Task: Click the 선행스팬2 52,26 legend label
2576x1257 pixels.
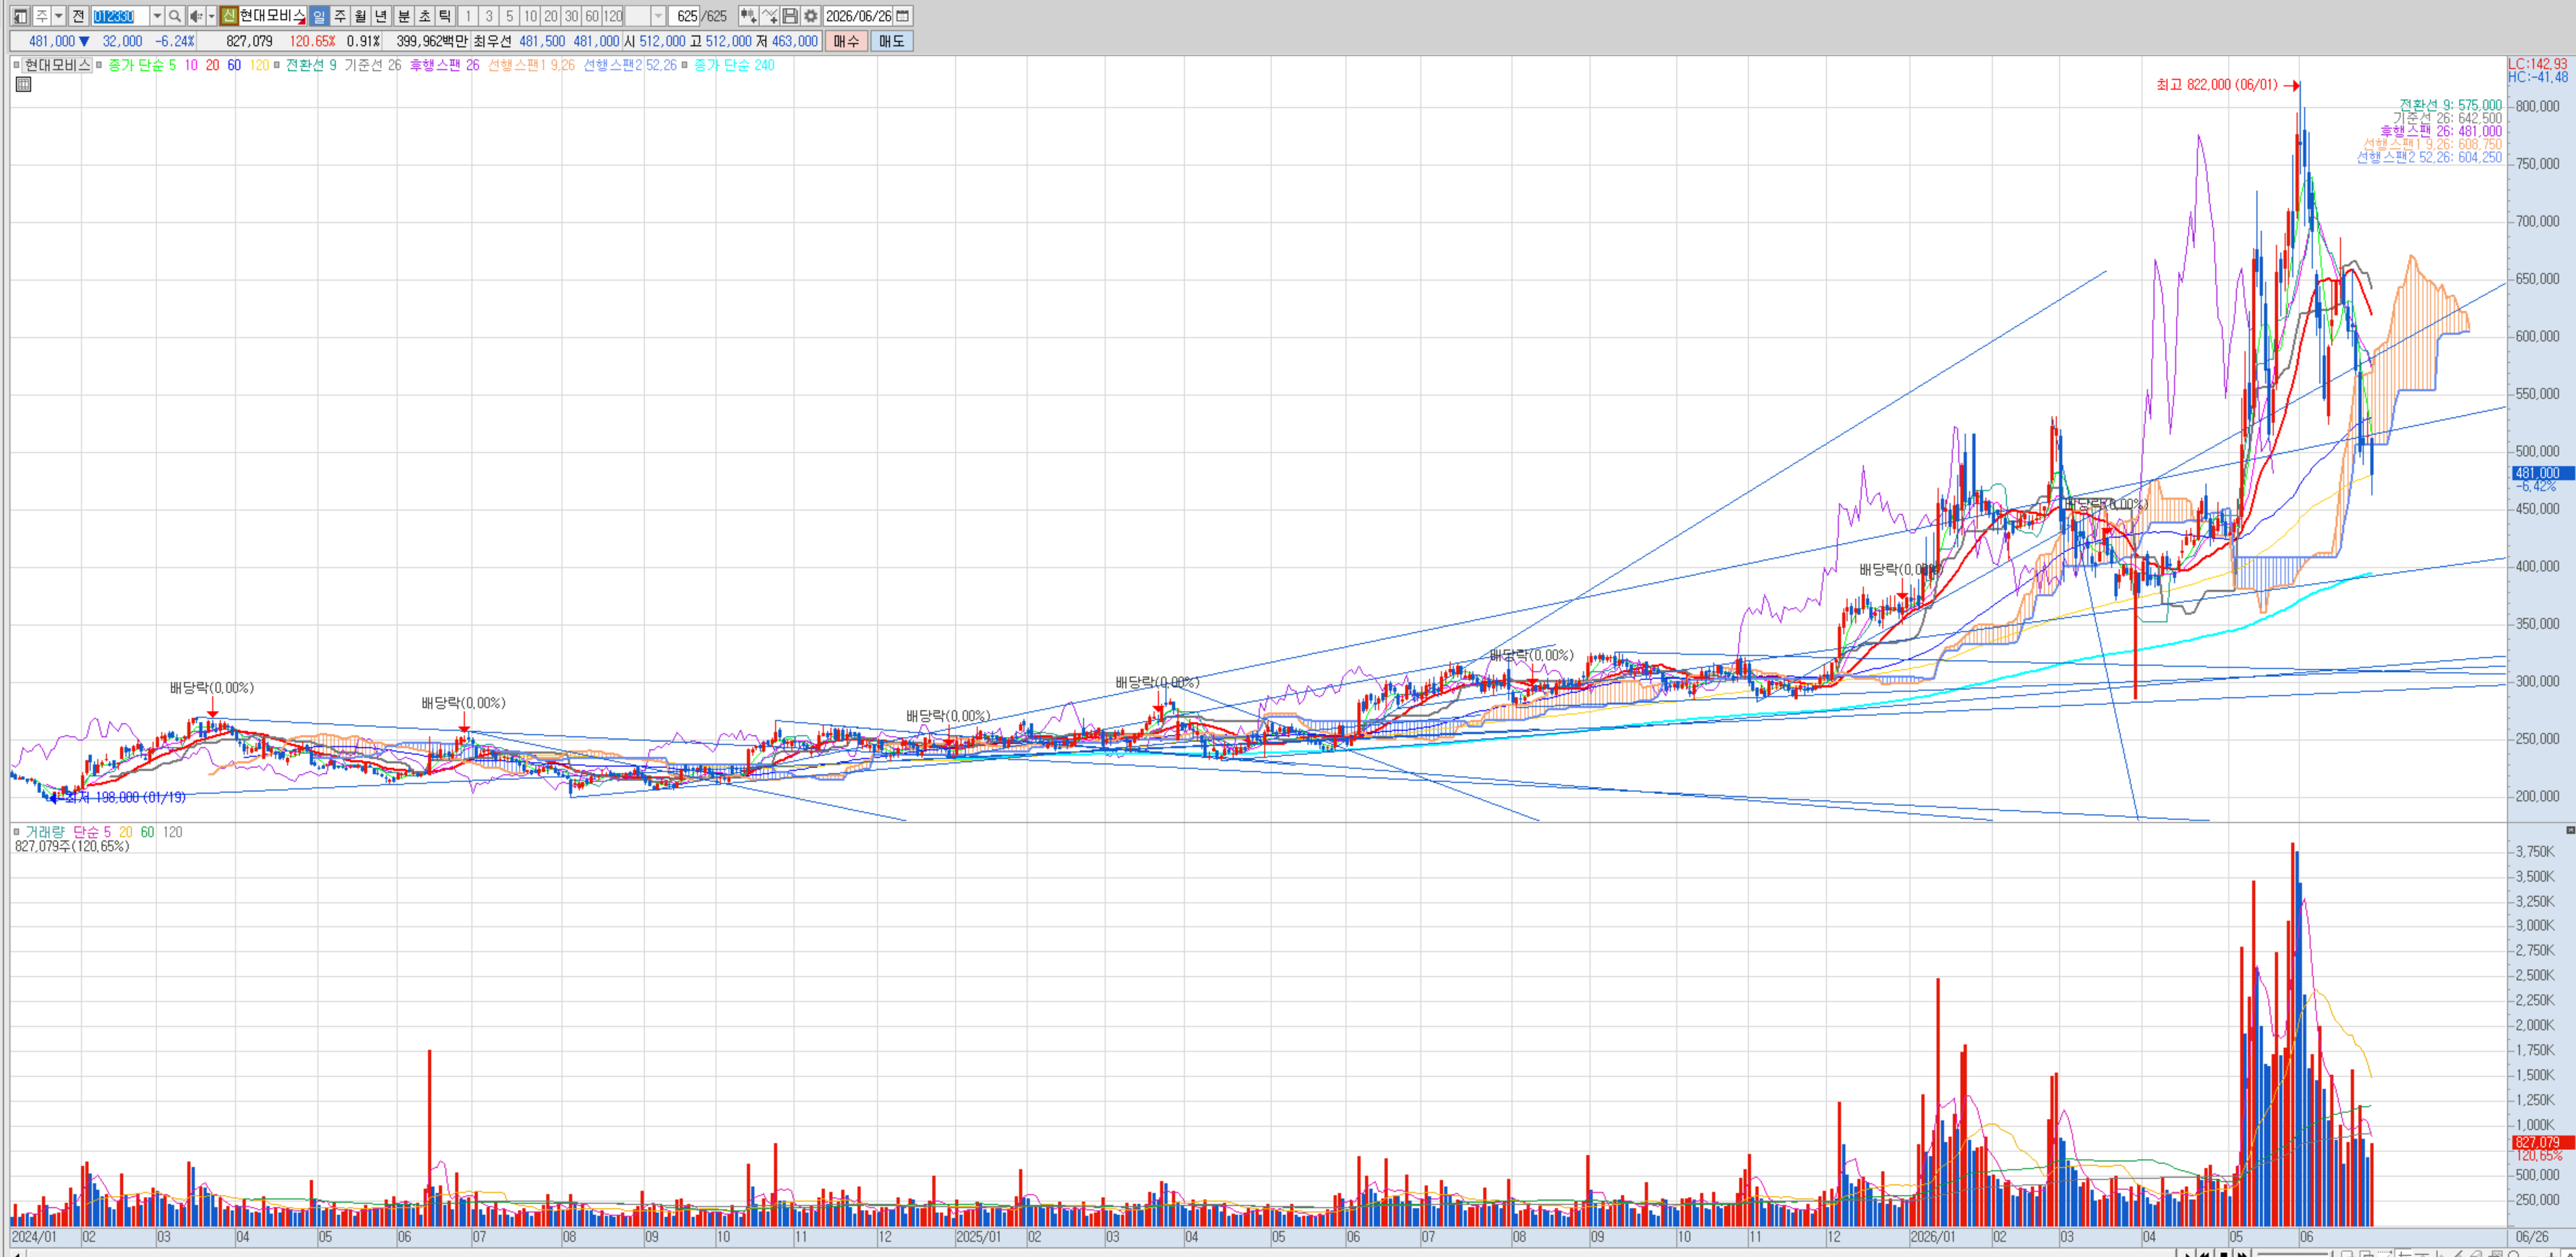Action: (630, 65)
